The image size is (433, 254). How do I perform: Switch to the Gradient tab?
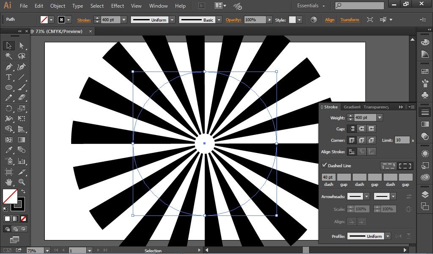(352, 107)
